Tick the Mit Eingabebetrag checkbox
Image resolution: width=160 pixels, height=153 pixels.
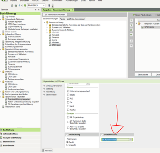click(x=68, y=117)
